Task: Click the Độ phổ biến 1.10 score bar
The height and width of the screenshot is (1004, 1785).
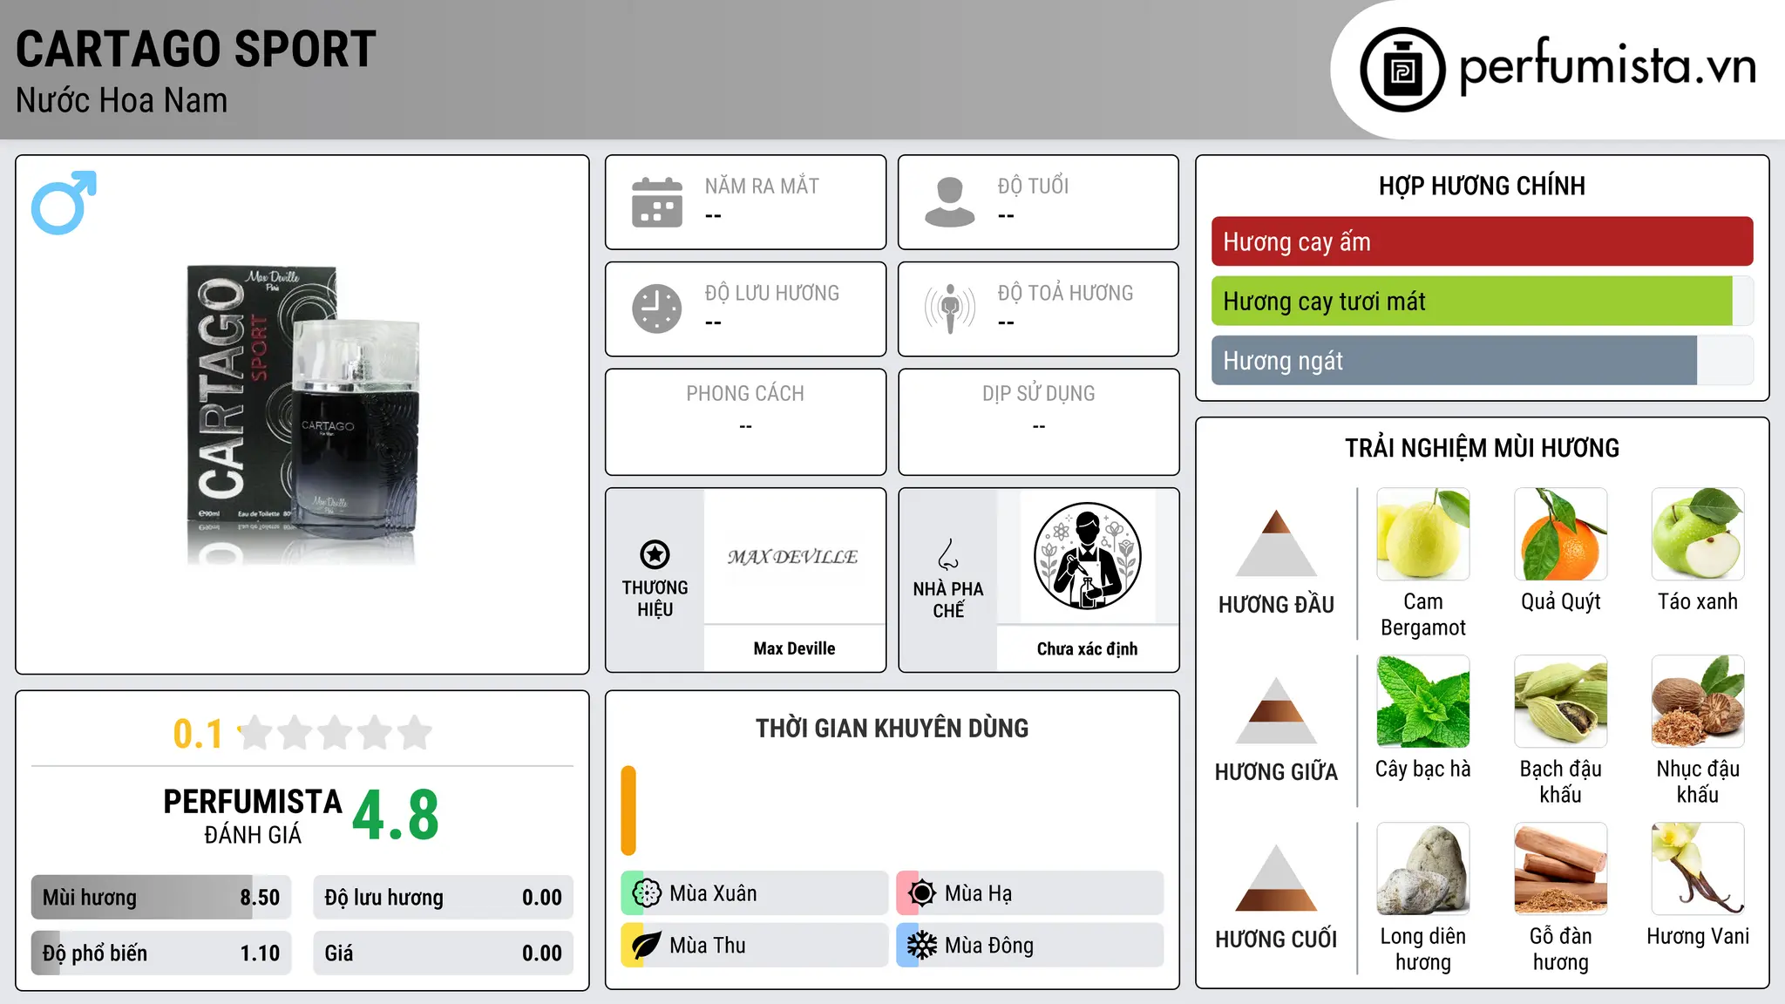Action: [x=161, y=953]
